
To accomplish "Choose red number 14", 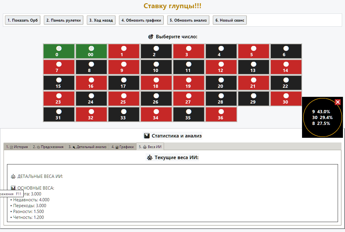I will 286,67.
